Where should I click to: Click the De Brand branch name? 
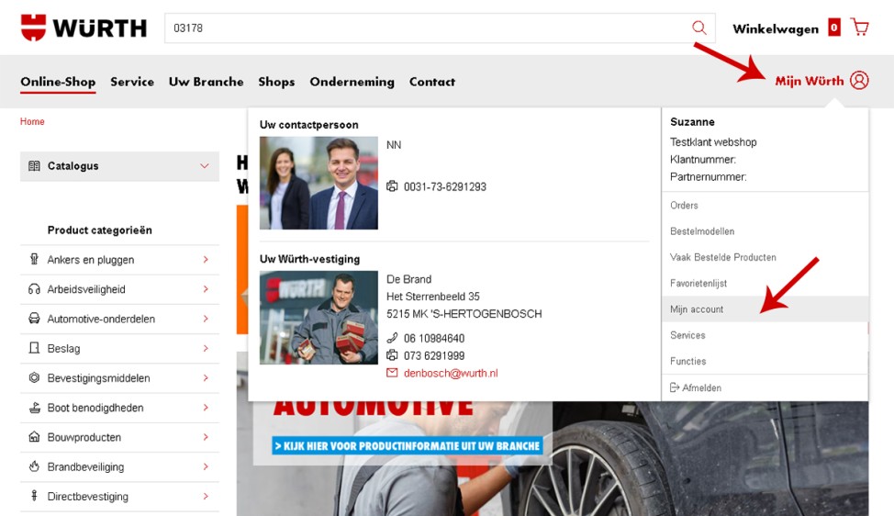(x=408, y=279)
